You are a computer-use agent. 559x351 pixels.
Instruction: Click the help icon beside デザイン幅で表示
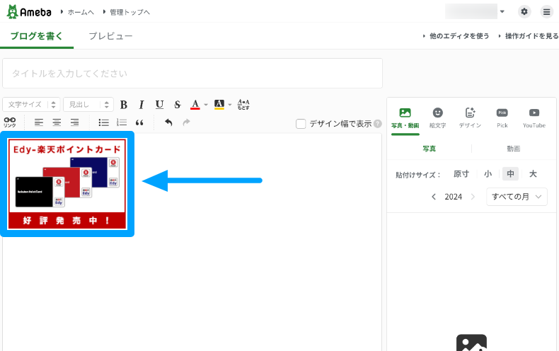tap(378, 124)
